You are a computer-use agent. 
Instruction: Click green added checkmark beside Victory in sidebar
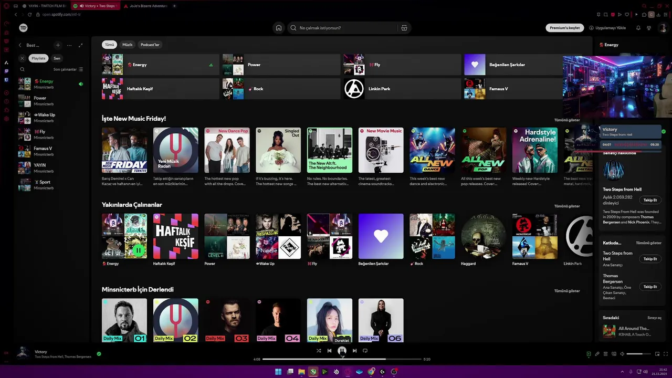pyautogui.click(x=664, y=132)
